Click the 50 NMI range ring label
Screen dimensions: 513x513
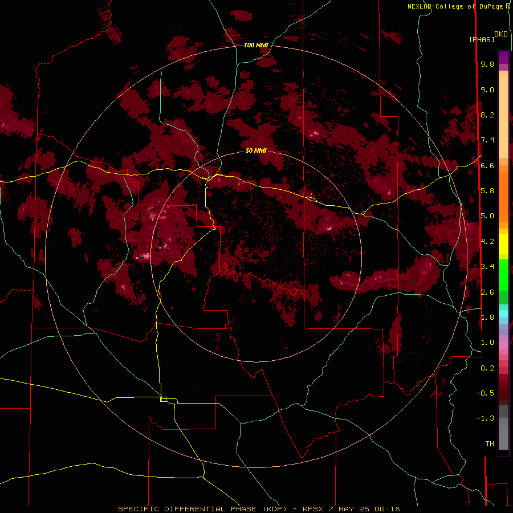[x=256, y=150]
